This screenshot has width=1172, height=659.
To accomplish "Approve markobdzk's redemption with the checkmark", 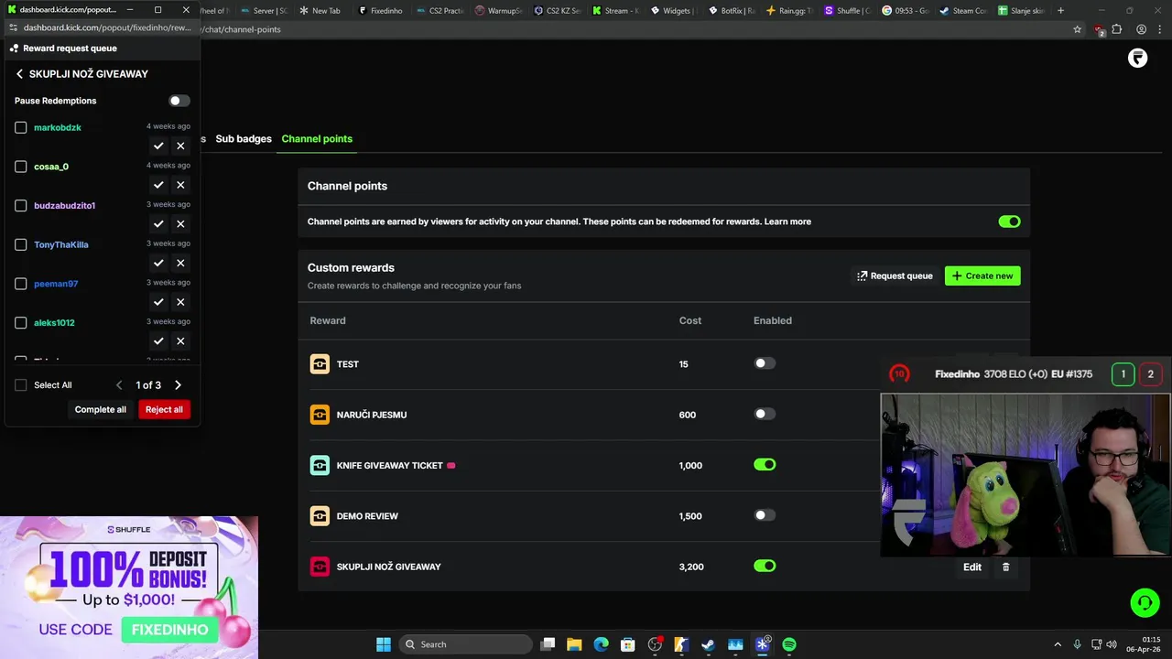I will tap(158, 146).
